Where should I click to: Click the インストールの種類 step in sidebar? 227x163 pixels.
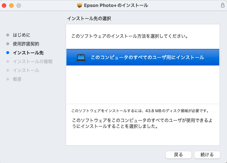(x=33, y=61)
